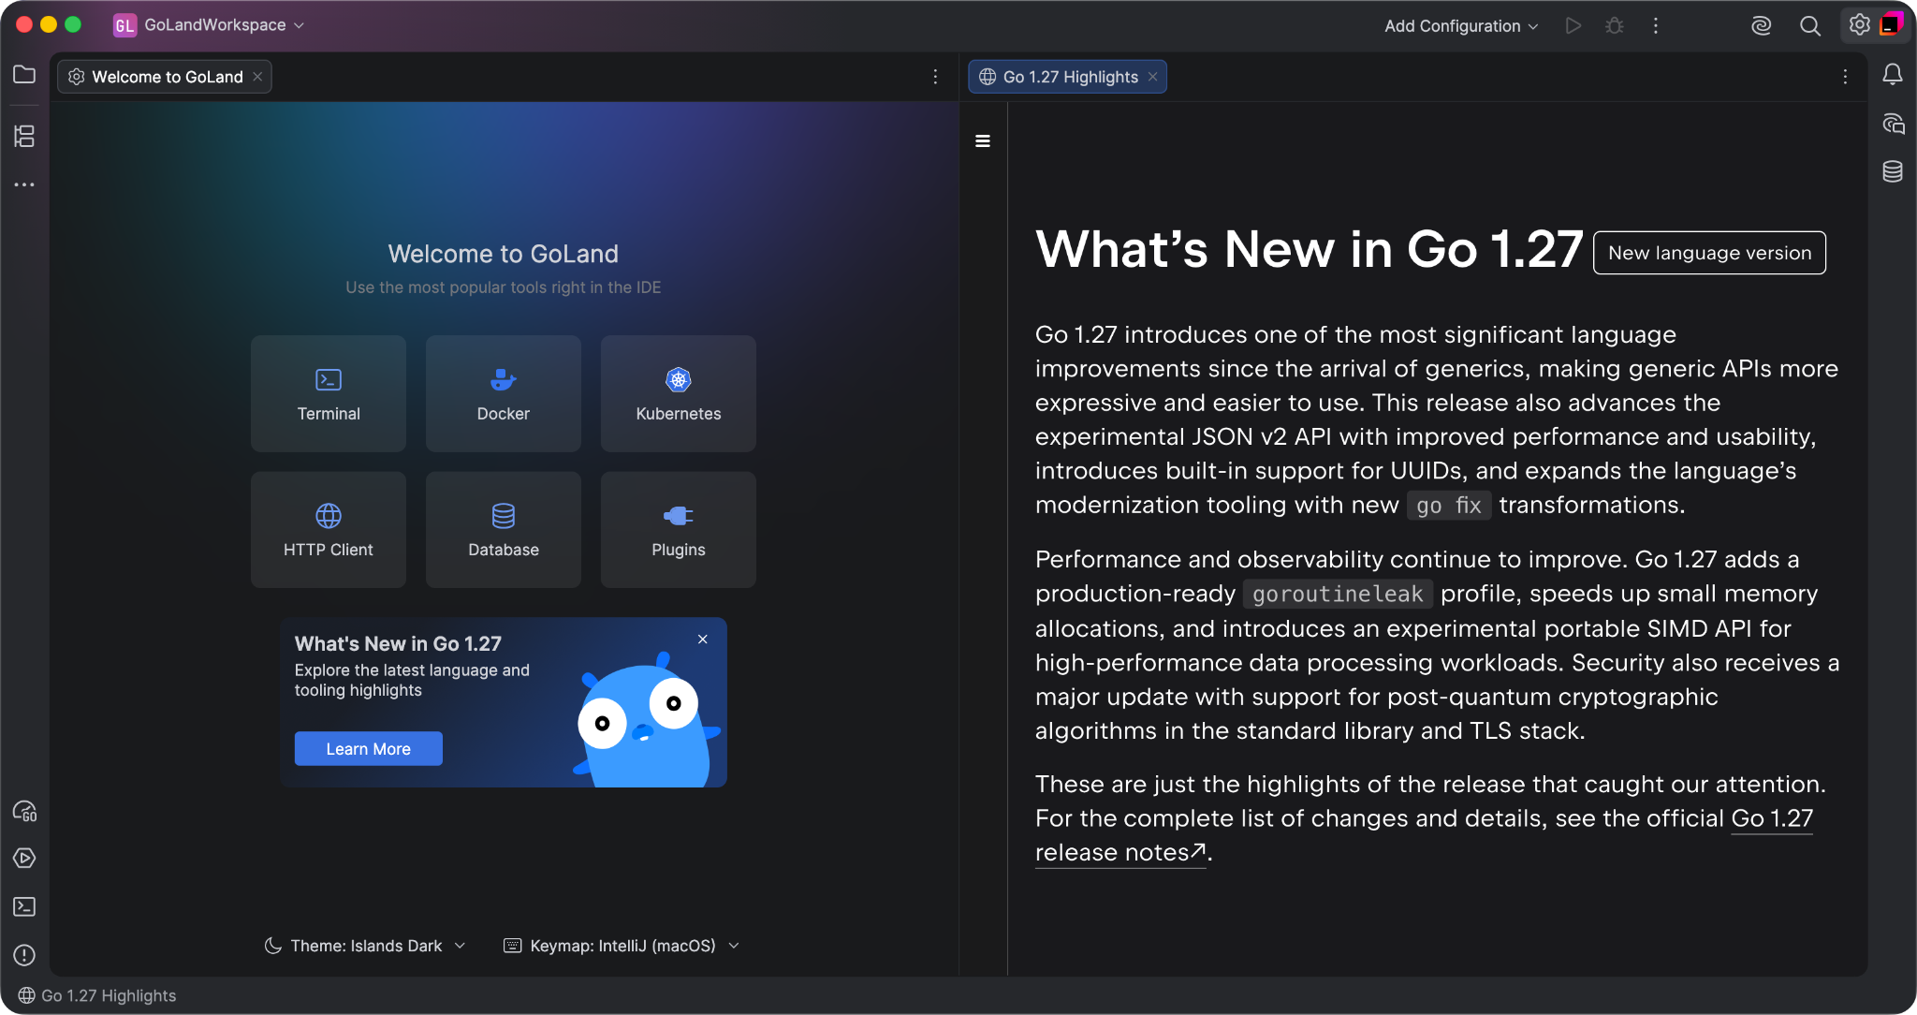Click the go fix code label
Viewport: 1917px width, 1015px height.
click(1449, 506)
